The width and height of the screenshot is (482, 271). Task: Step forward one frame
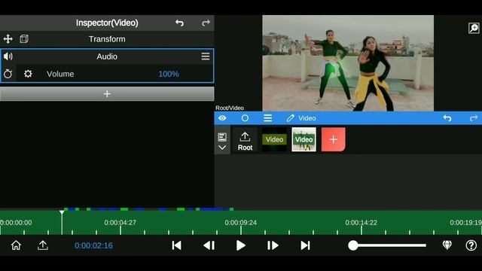click(273, 245)
